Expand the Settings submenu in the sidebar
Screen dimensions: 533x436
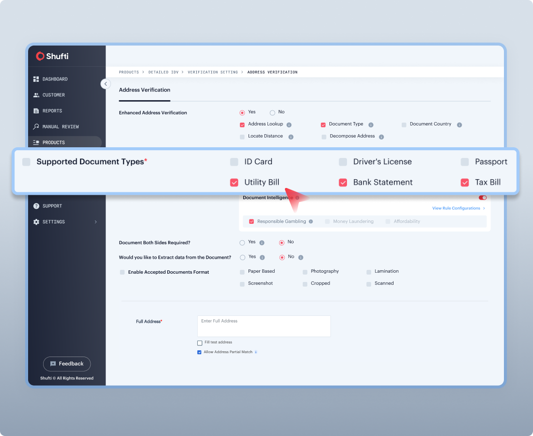coord(95,222)
